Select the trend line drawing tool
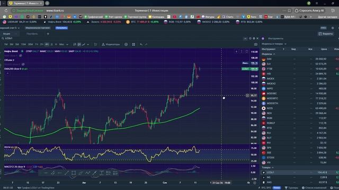 [67, 173]
